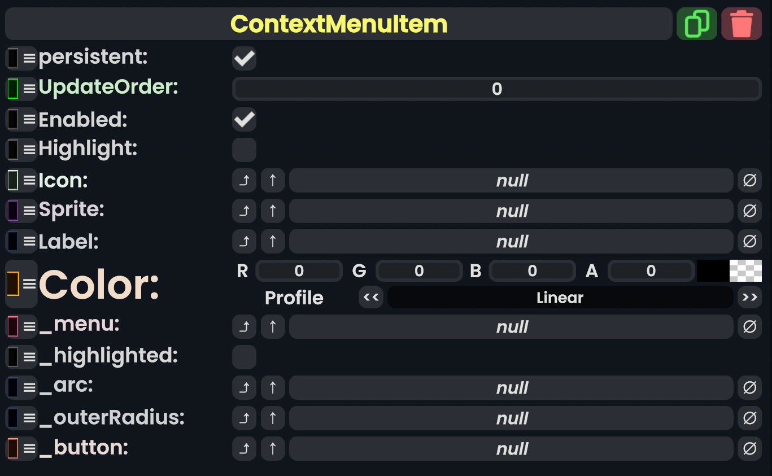This screenshot has width=772, height=476.
Task: Toggle the Enabled checkbox off
Action: [x=245, y=120]
